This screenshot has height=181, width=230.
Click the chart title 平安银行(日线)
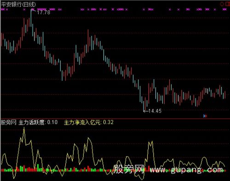tap(18, 4)
